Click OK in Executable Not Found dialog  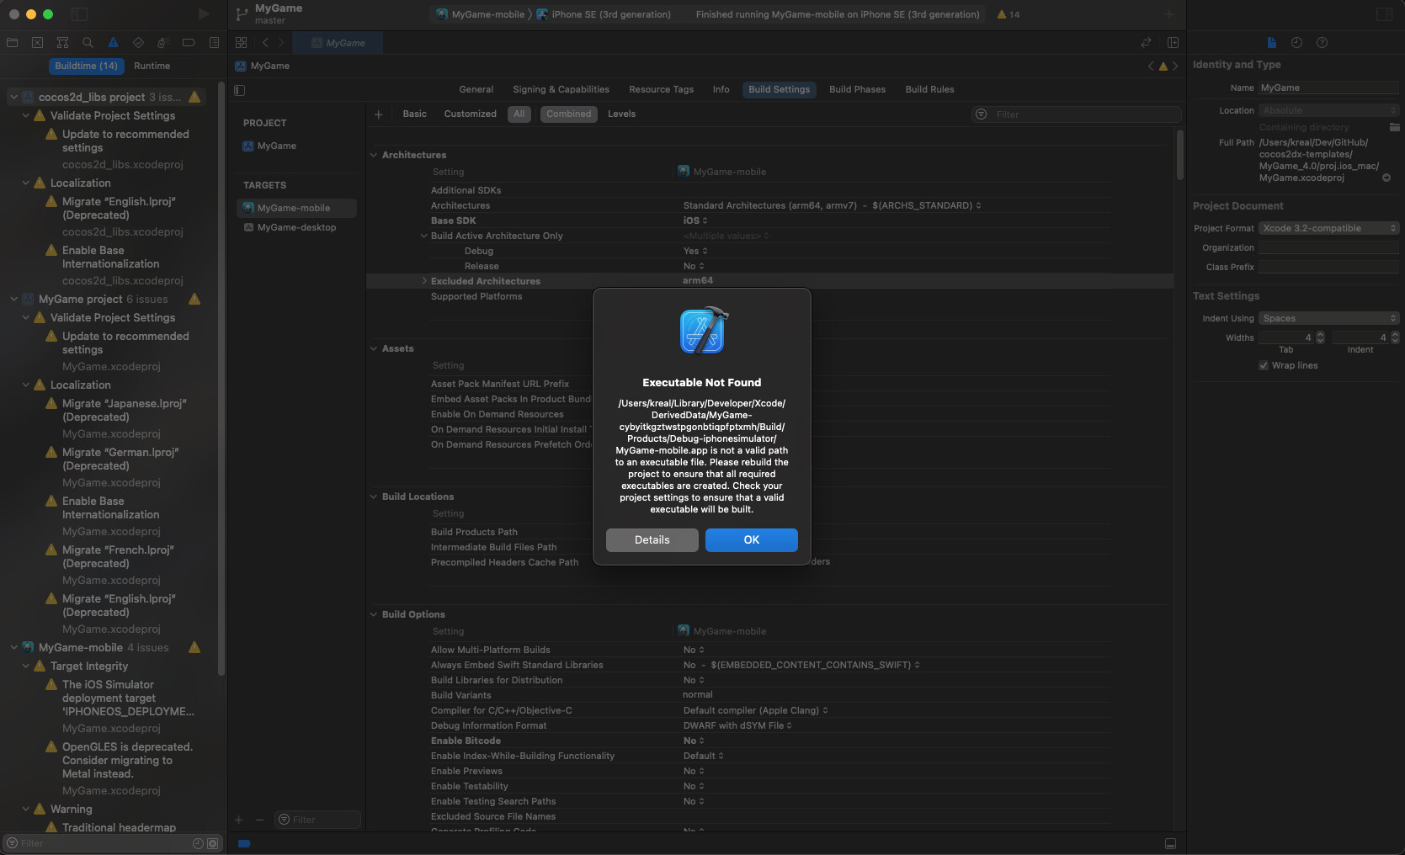pos(752,540)
